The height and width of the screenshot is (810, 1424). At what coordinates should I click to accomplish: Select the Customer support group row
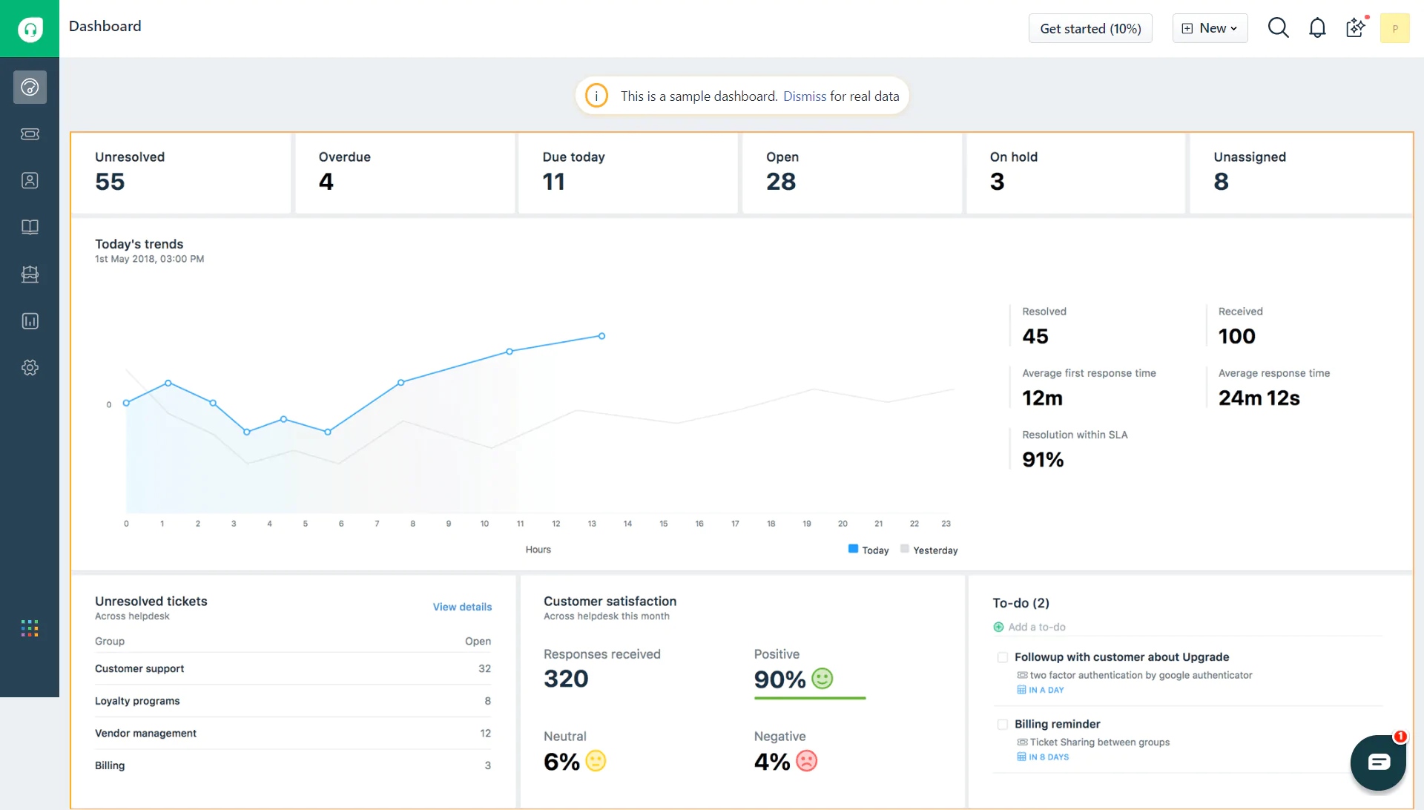pyautogui.click(x=293, y=668)
